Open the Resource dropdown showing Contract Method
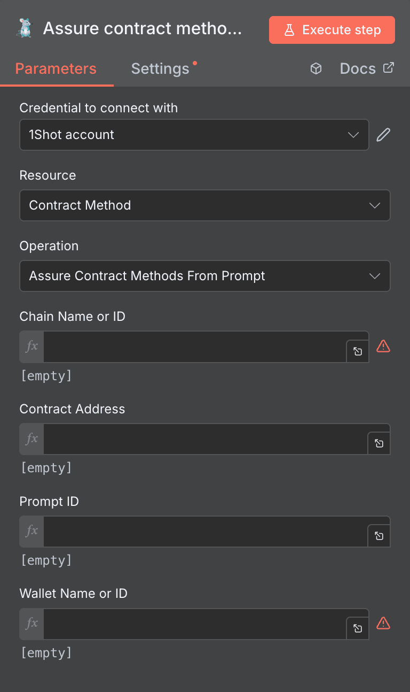The width and height of the screenshot is (410, 692). tap(205, 205)
